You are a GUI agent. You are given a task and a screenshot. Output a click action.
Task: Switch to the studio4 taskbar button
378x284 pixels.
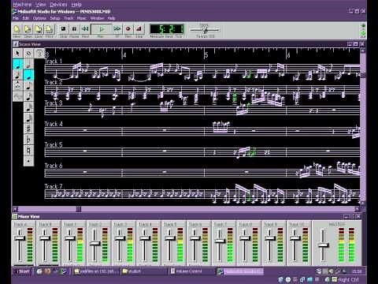144,271
